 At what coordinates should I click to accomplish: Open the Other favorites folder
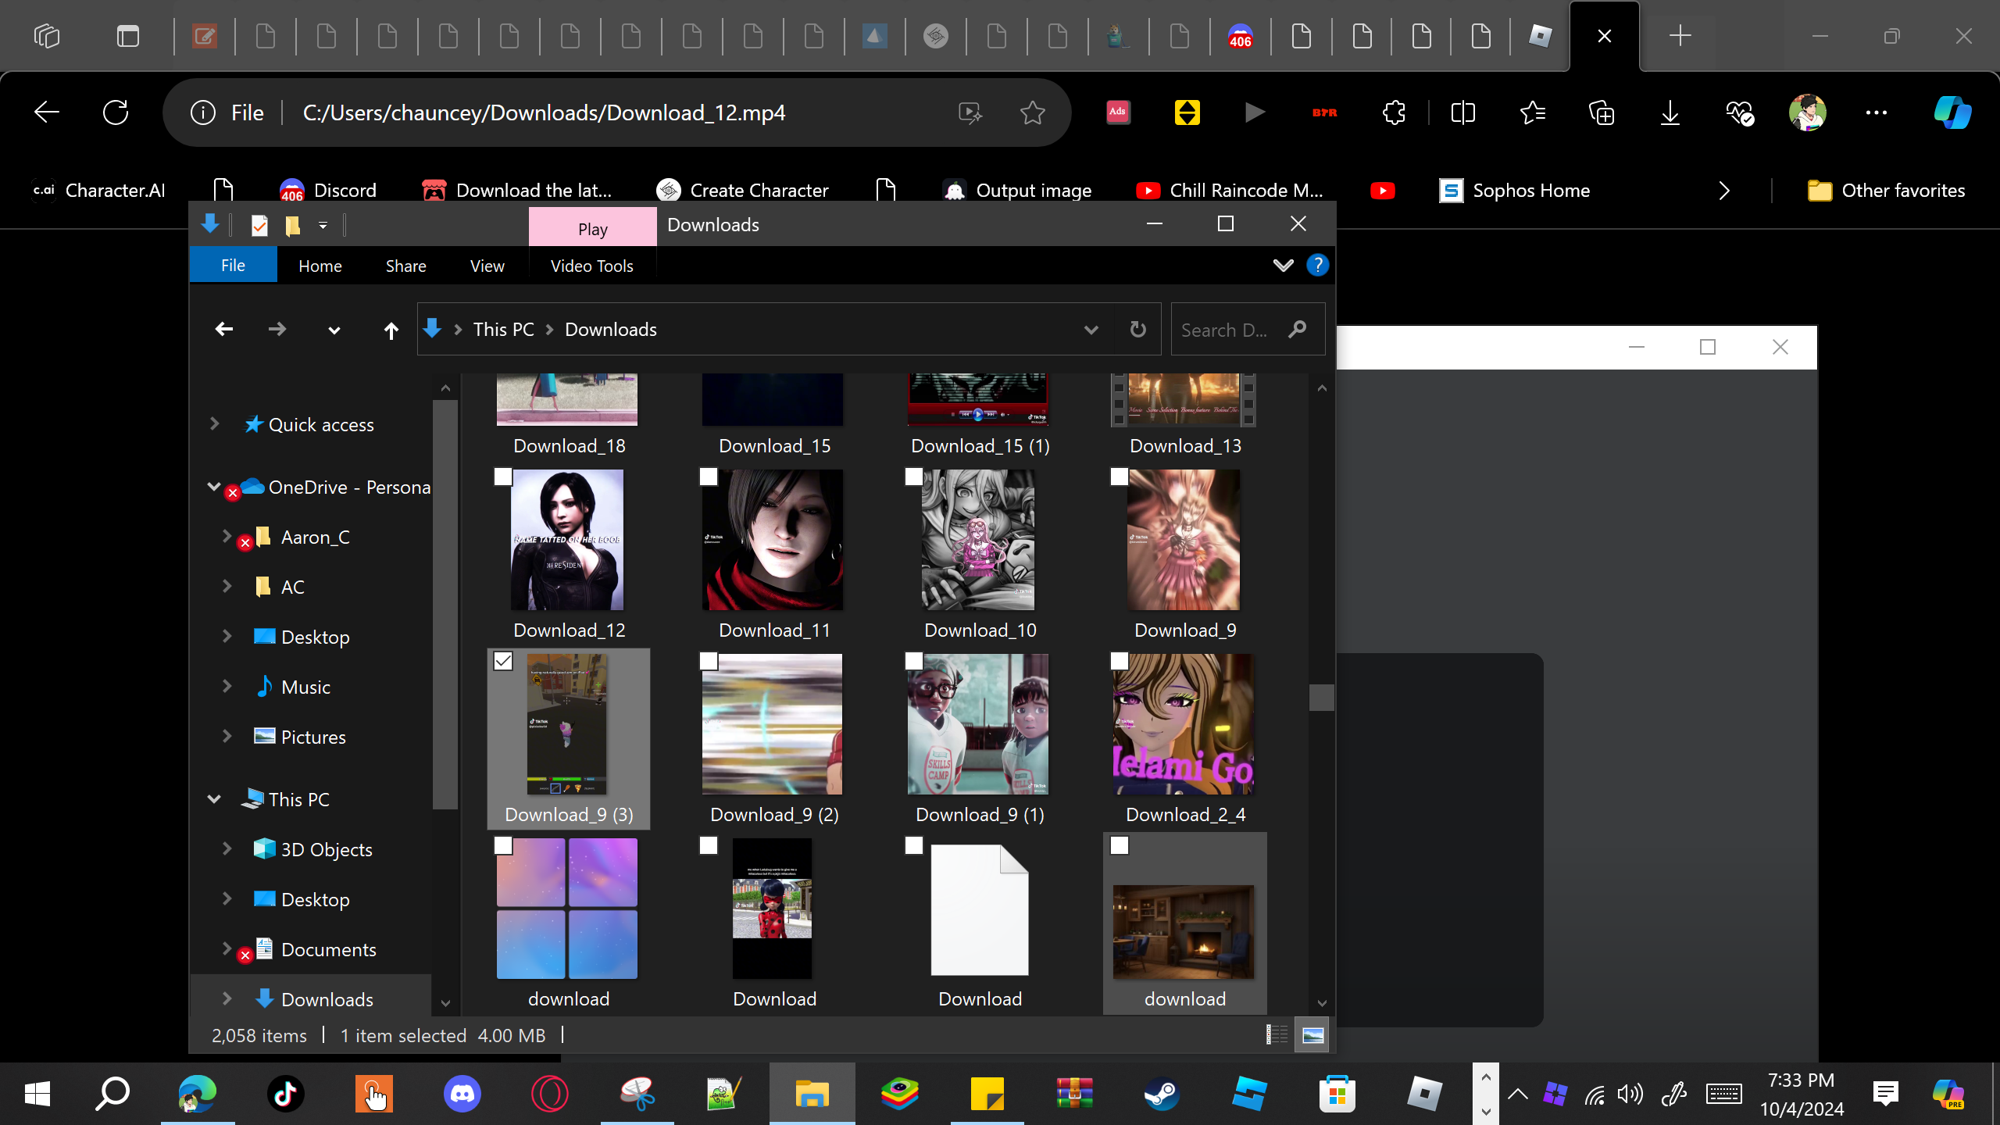coord(1887,191)
